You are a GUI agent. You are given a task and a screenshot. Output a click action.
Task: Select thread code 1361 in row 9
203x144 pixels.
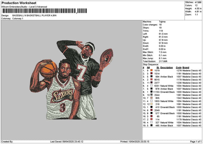(x=179, y=95)
